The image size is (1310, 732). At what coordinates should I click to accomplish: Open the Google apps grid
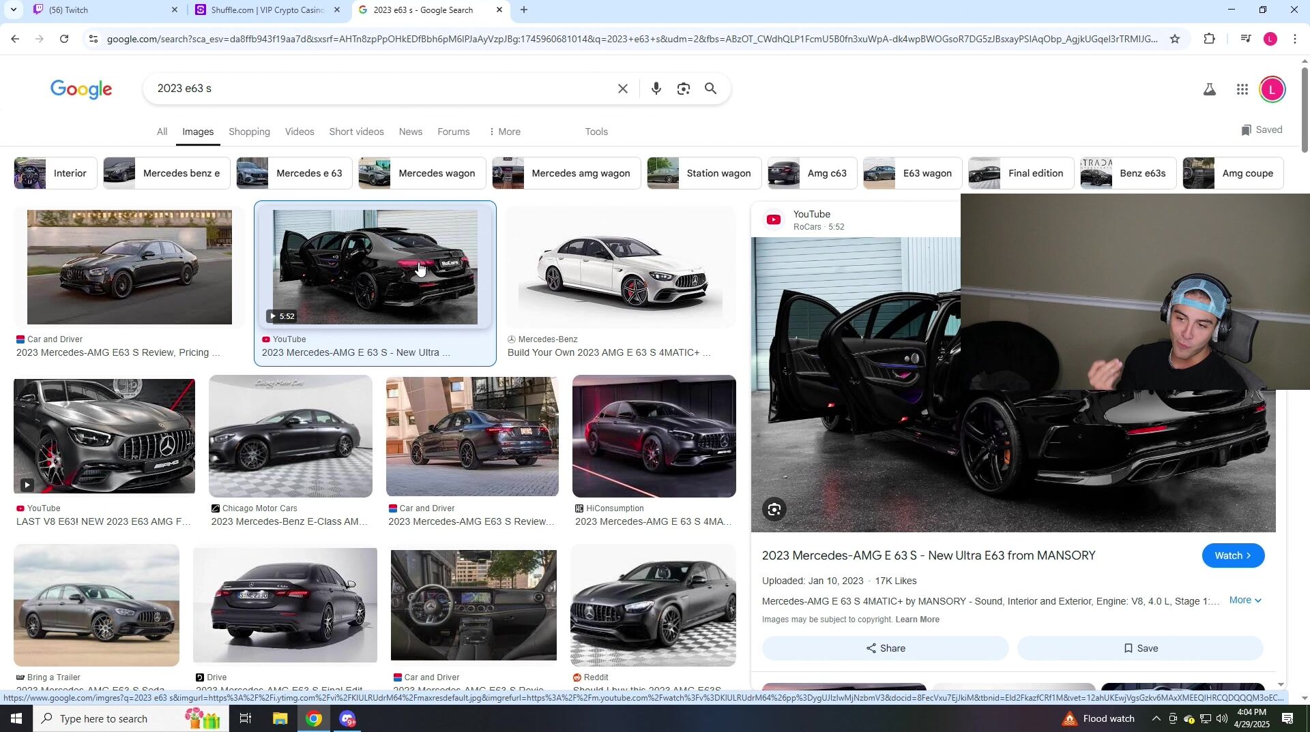click(1242, 89)
